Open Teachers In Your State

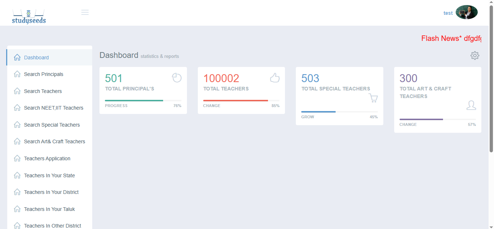click(49, 175)
